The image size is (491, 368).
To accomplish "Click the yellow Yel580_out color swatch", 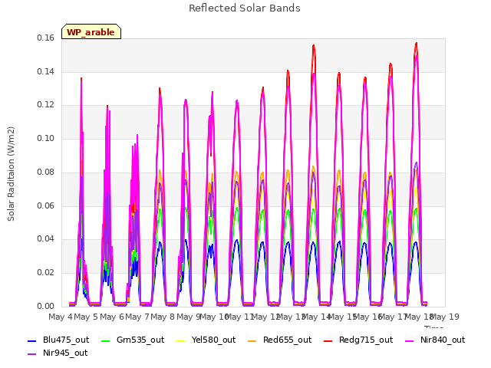I will (181, 340).
